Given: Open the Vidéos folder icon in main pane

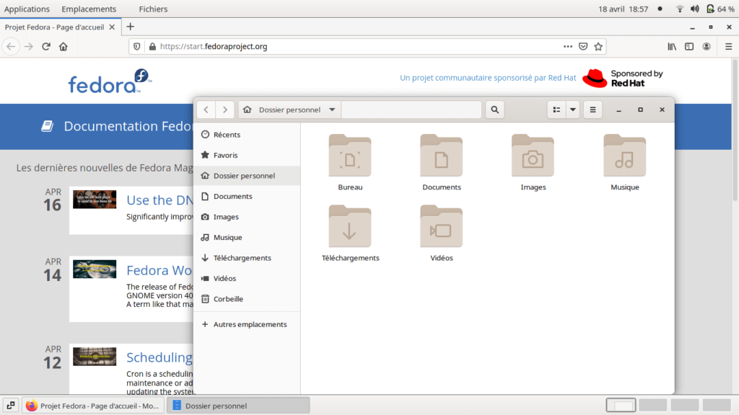Looking at the screenshot, I should (x=442, y=233).
